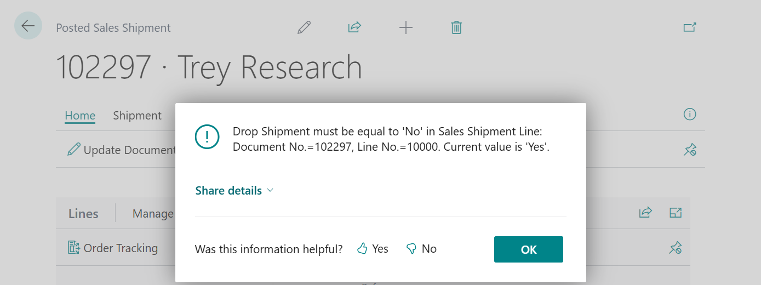The width and height of the screenshot is (761, 285).
Task: Open the Manage menu in Lines
Action: (x=153, y=214)
